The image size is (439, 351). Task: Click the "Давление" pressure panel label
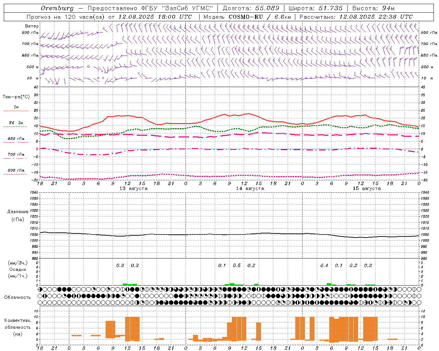[18, 212]
